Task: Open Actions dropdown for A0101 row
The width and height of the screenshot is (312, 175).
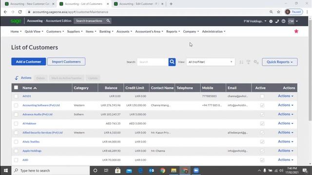Action: point(286,96)
